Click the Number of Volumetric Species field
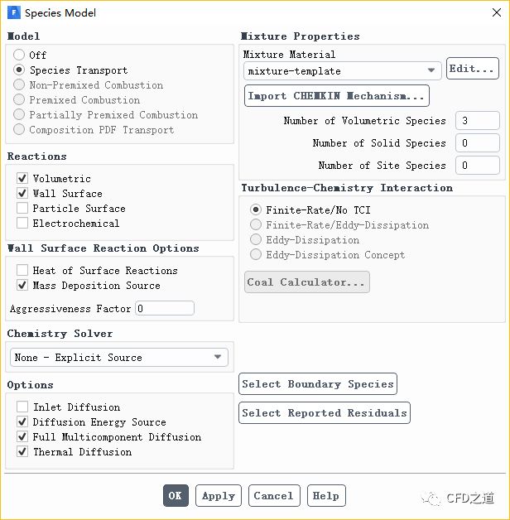Screen dimensions: 510x520 [x=478, y=121]
